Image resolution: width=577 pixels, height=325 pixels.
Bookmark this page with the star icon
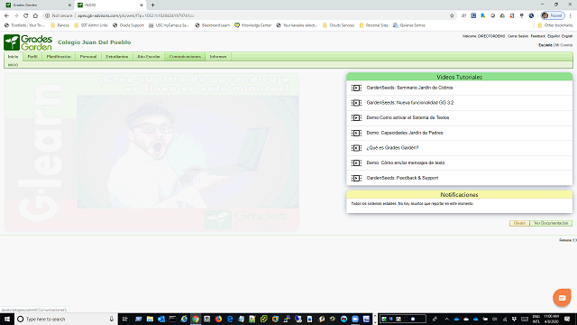(x=452, y=16)
